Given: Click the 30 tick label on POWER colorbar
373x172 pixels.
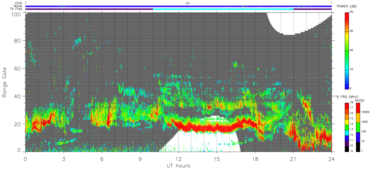Looking at the screenshot, I should [352, 31].
